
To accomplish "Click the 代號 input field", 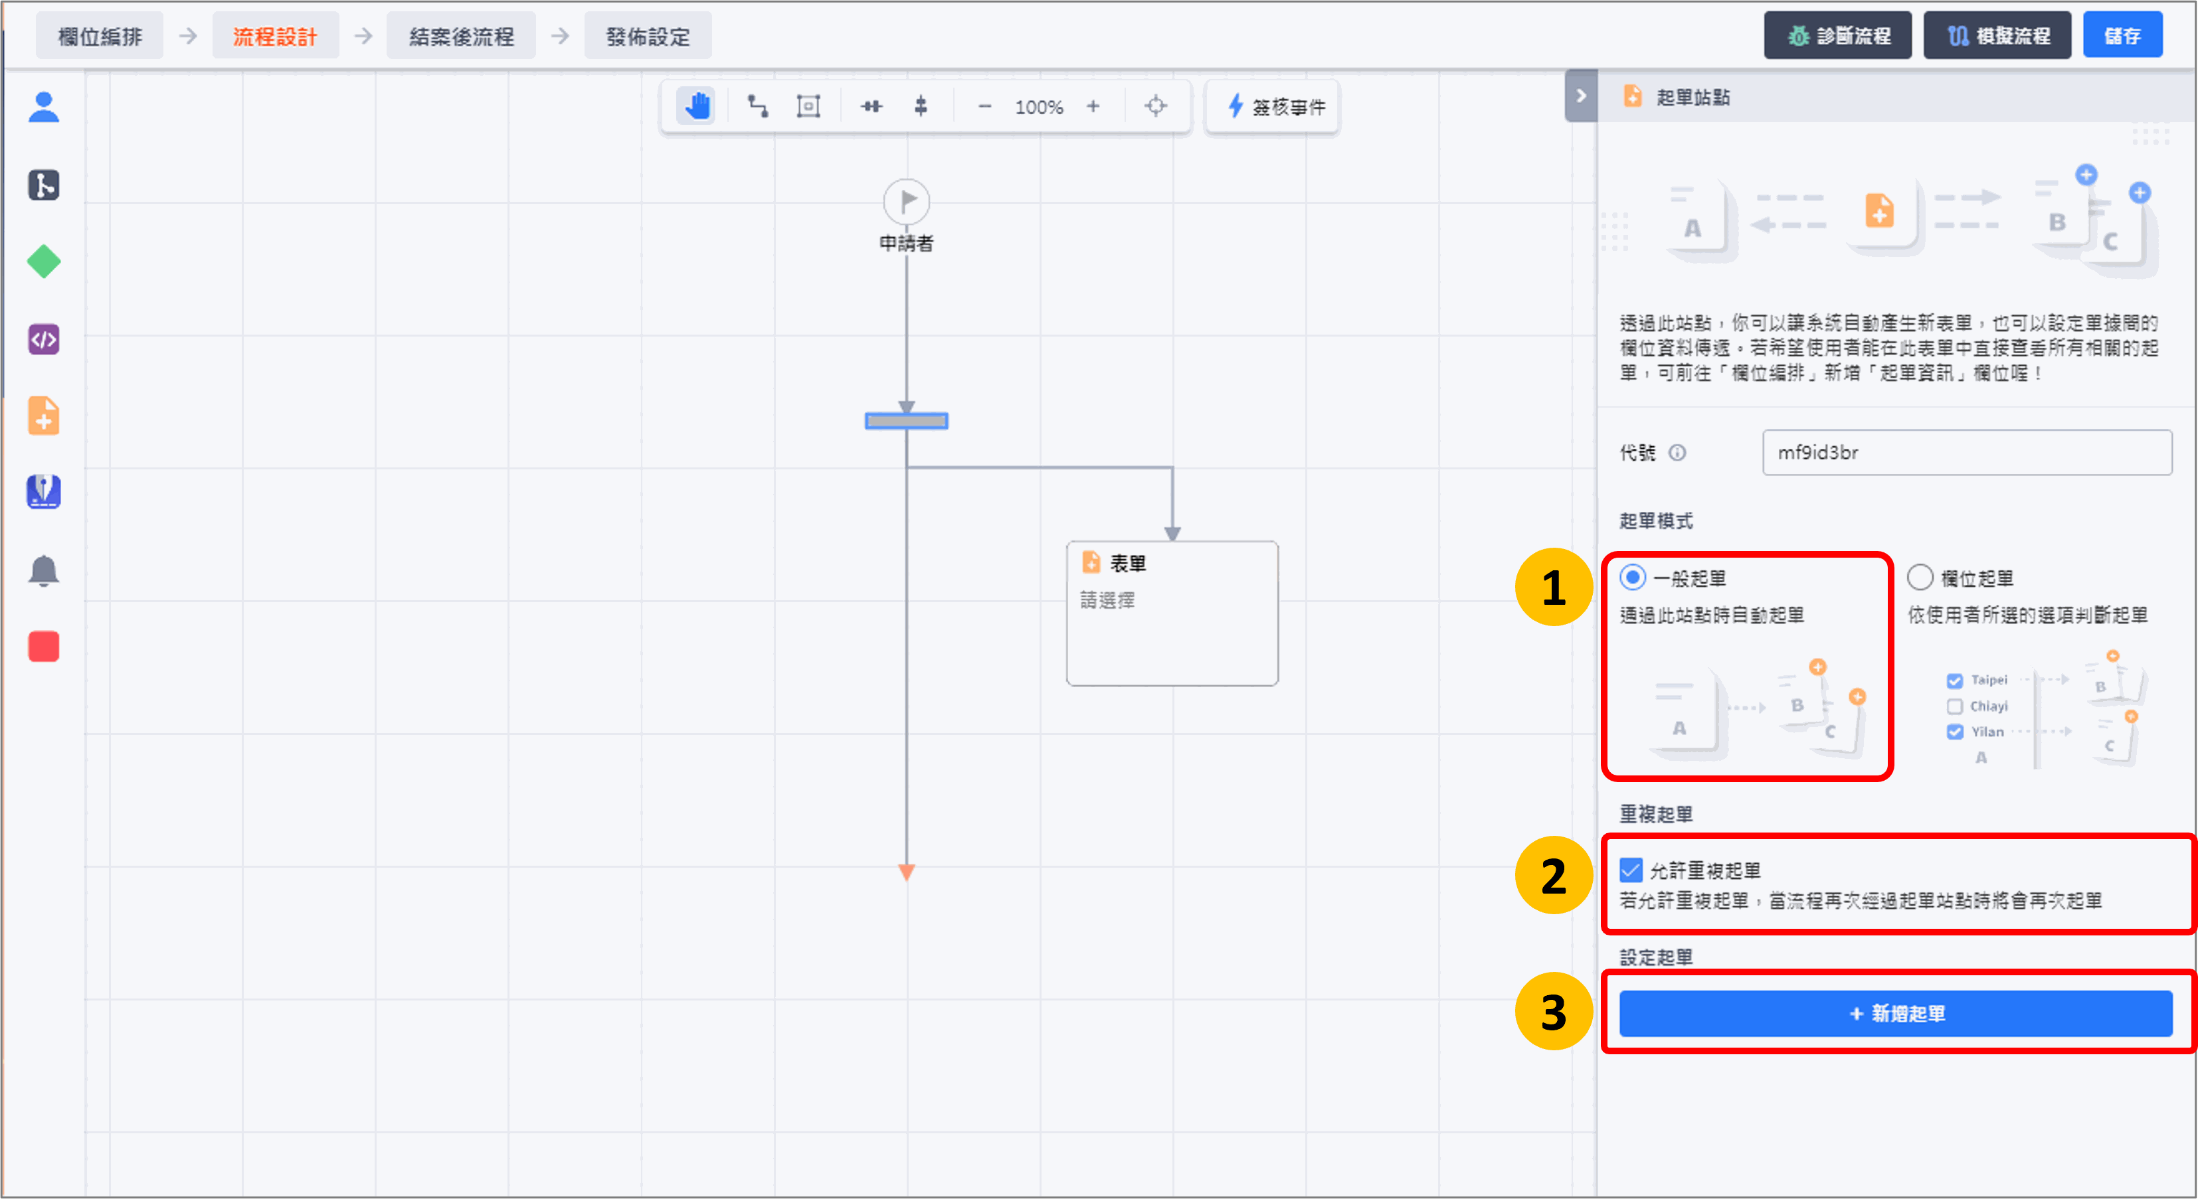I will click(x=1966, y=452).
